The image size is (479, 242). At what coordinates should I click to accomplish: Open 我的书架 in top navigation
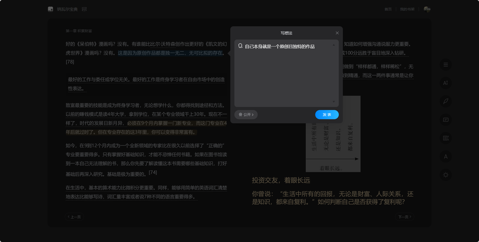[x=407, y=9]
